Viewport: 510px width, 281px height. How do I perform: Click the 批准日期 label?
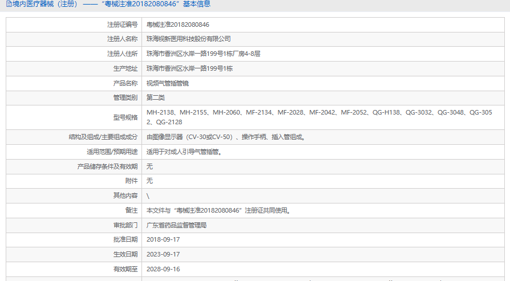click(126, 239)
